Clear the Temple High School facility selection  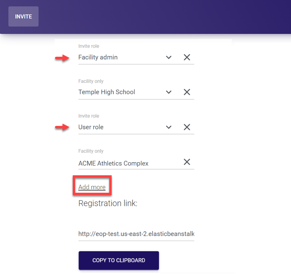click(x=187, y=92)
